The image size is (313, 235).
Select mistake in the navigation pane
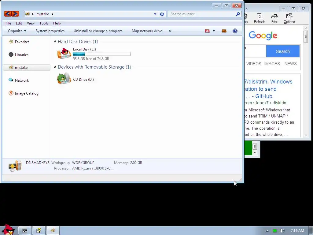point(27,68)
